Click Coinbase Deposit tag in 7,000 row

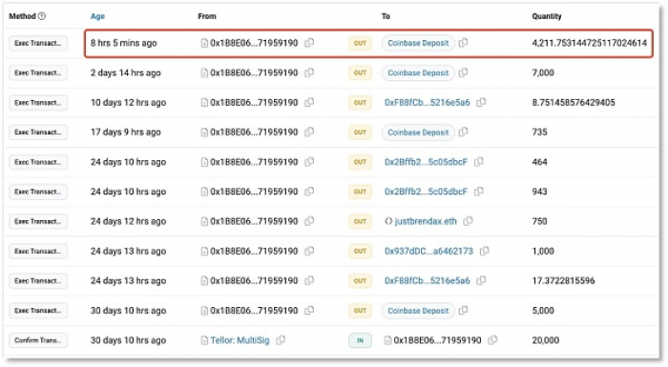click(418, 72)
